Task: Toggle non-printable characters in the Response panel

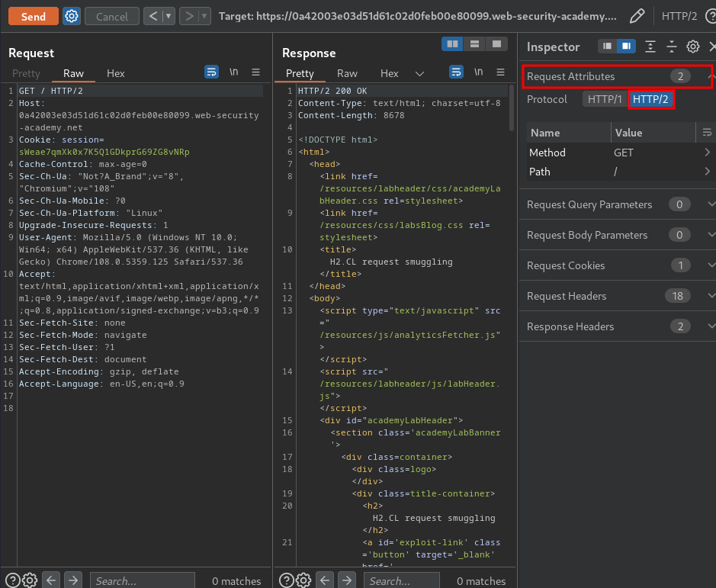Action: [479, 72]
